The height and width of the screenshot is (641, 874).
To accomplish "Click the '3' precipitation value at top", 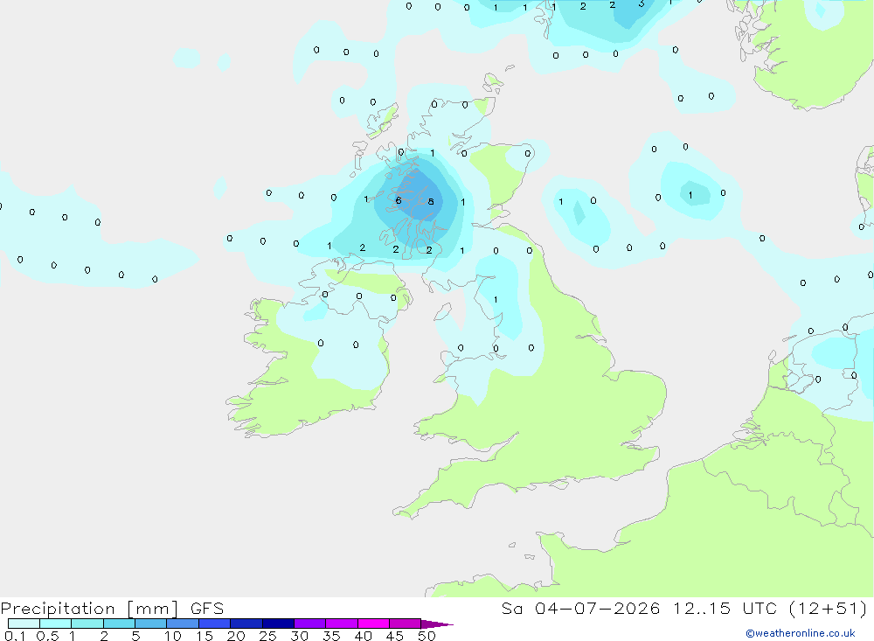I will tap(642, 3).
